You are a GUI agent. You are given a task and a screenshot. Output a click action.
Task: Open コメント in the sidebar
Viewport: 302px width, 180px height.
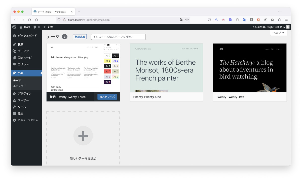pos(26,64)
